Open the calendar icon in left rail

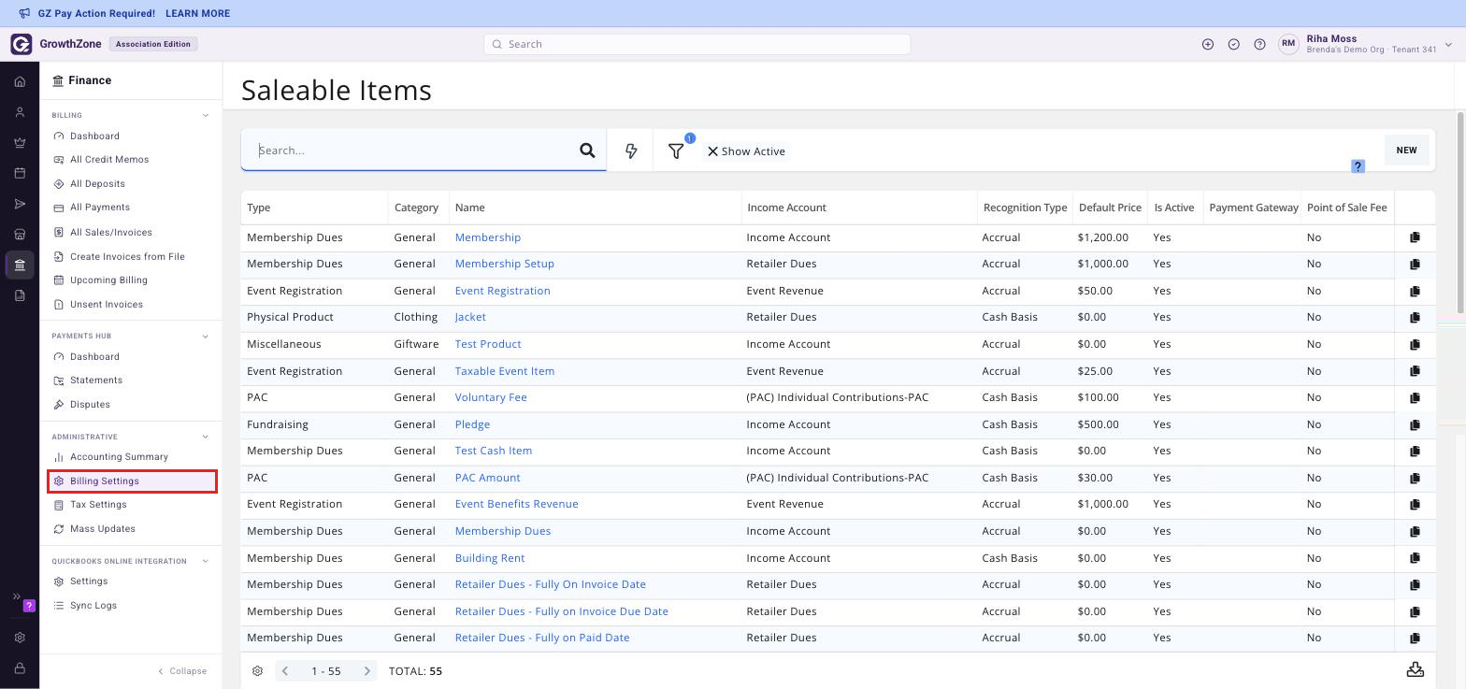[x=20, y=173]
